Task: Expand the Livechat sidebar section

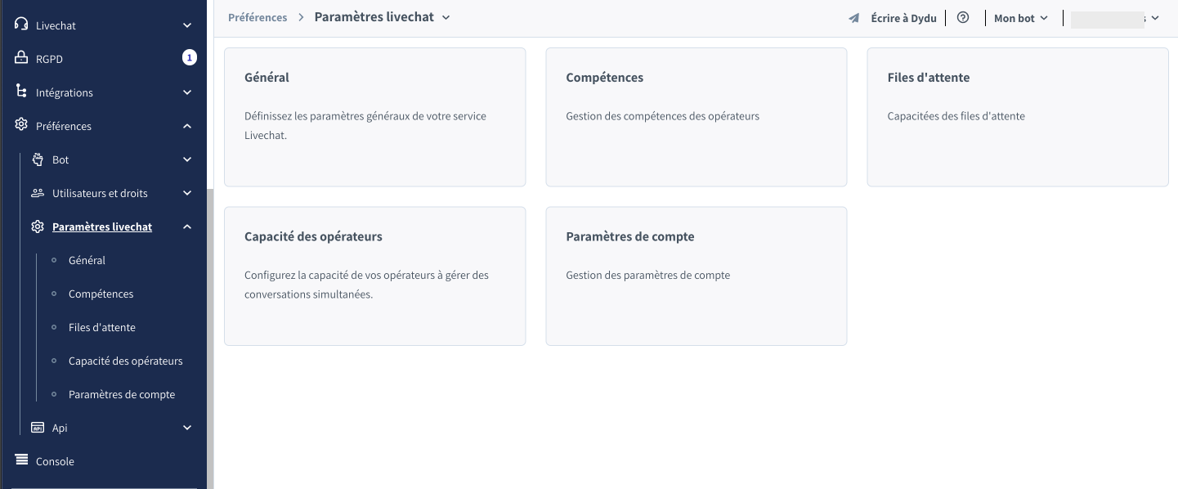Action: (187, 25)
